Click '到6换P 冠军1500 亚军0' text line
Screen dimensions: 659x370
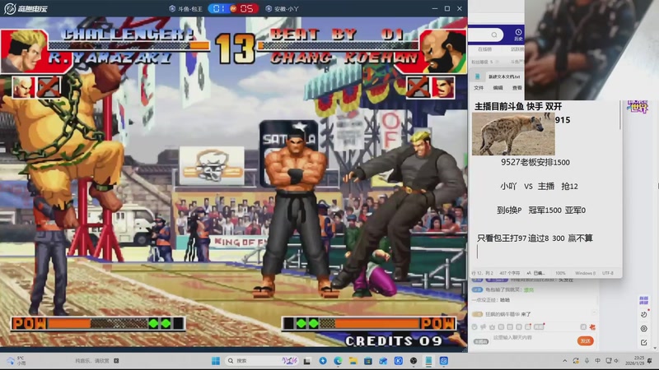(x=541, y=210)
